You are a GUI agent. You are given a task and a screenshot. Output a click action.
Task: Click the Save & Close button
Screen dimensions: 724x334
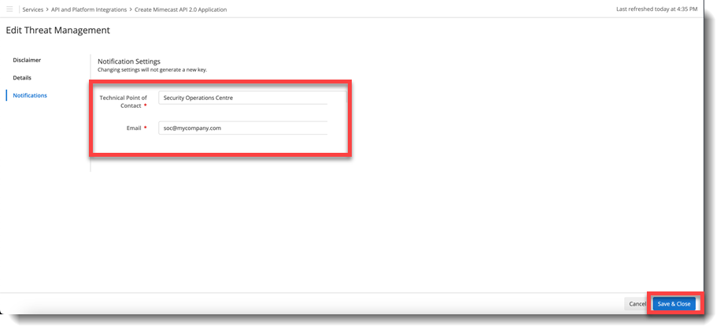pos(674,303)
